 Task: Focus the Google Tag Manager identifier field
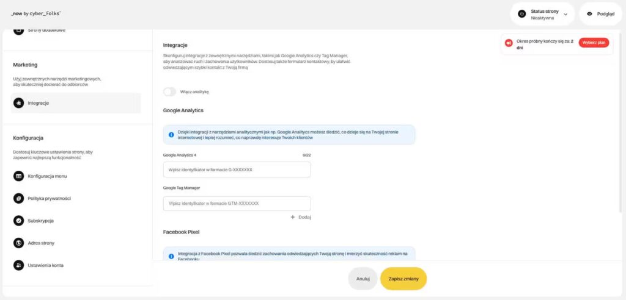[237, 204]
